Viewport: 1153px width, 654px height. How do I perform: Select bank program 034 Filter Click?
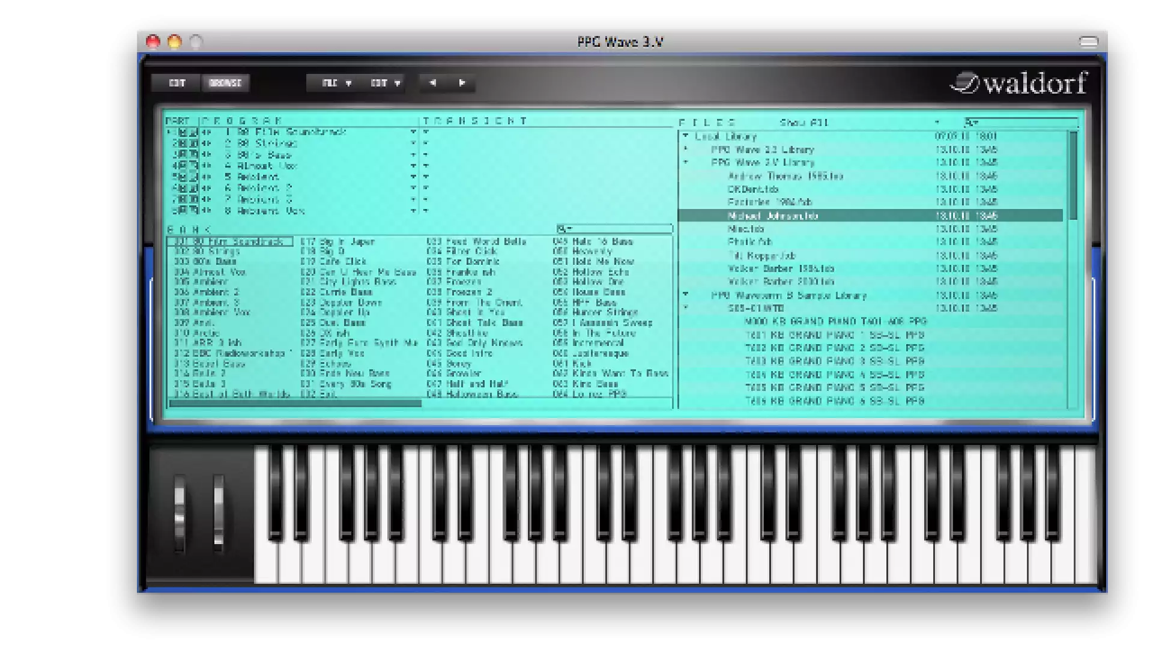[462, 252]
